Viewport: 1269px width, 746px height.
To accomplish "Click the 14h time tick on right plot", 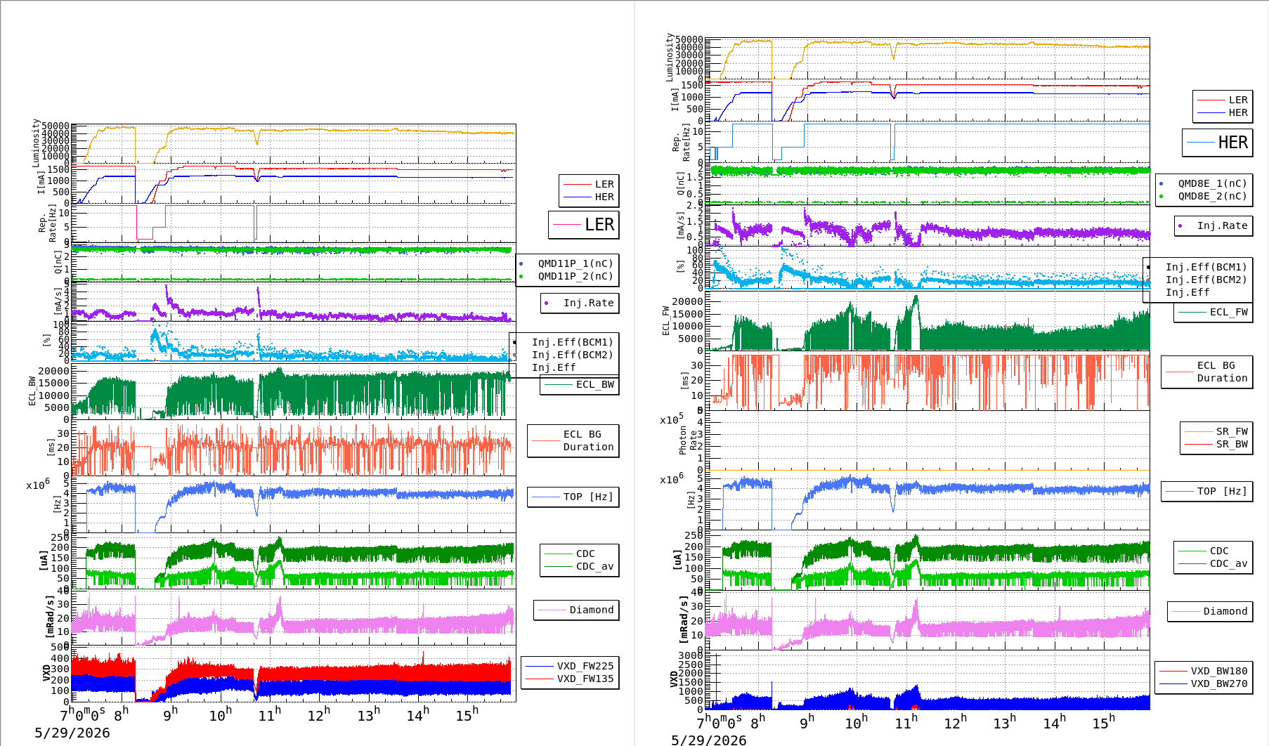I will pos(1054,721).
